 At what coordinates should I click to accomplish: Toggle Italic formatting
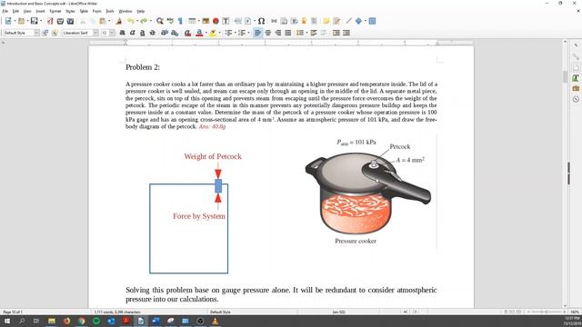pos(132,33)
